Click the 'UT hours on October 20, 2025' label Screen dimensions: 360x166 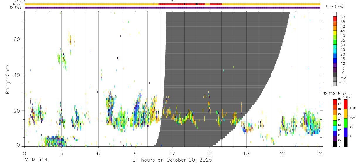(172, 160)
